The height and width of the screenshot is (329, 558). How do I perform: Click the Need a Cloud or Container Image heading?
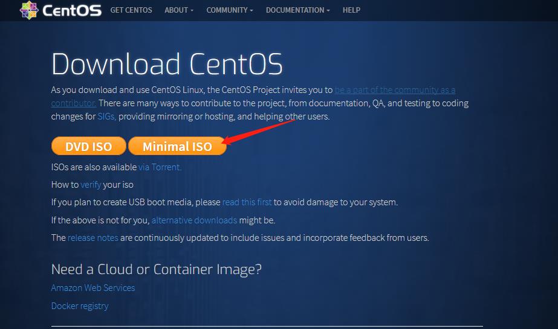(x=156, y=269)
